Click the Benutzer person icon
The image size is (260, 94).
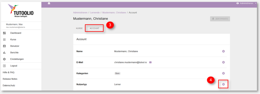pyautogui.click(x=5, y=46)
